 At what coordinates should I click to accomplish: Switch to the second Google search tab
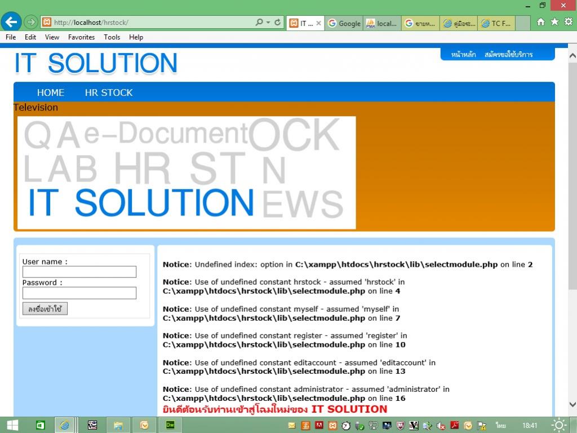coord(420,23)
